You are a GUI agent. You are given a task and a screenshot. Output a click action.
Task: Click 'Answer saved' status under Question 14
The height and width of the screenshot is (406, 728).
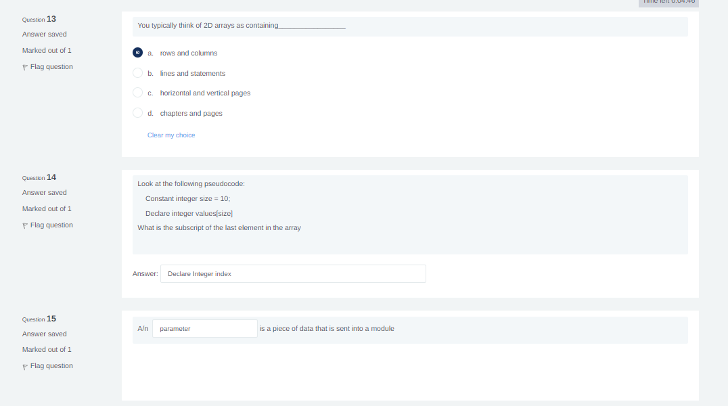click(45, 193)
